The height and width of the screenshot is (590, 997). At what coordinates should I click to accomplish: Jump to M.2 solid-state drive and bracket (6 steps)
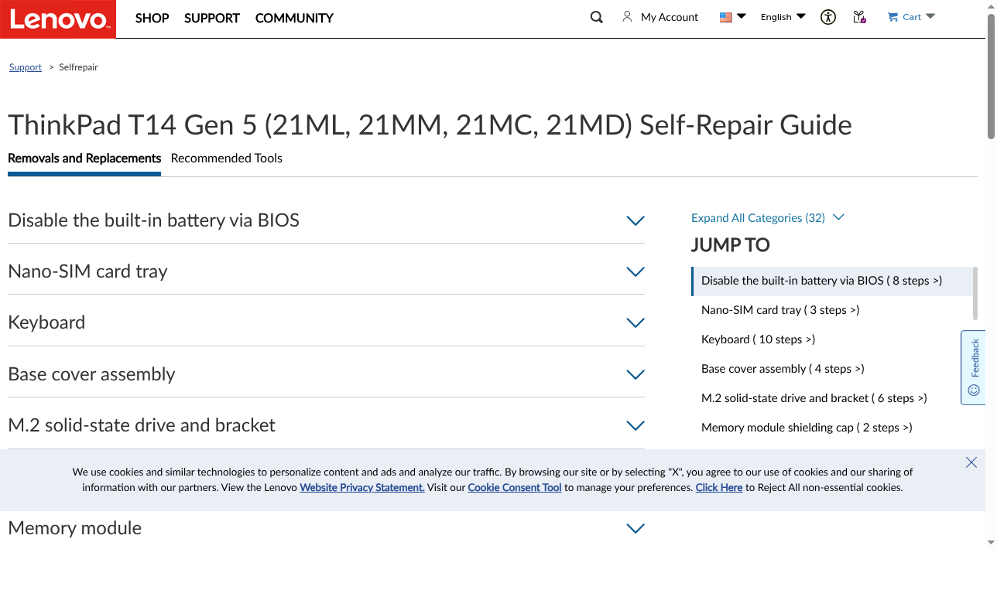(x=814, y=398)
